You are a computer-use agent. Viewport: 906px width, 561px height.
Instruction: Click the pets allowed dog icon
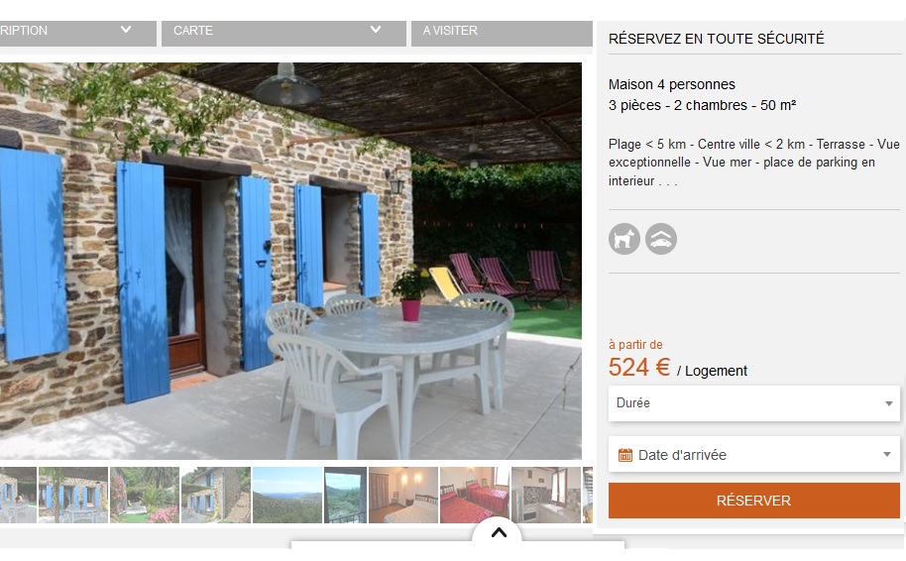624,239
